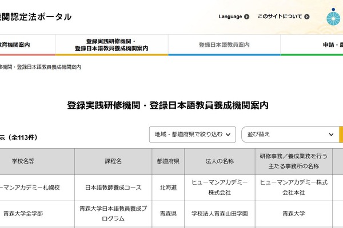Select the 北海道 prefecture cell
The width and height of the screenshot is (343, 228).
tap(168, 188)
